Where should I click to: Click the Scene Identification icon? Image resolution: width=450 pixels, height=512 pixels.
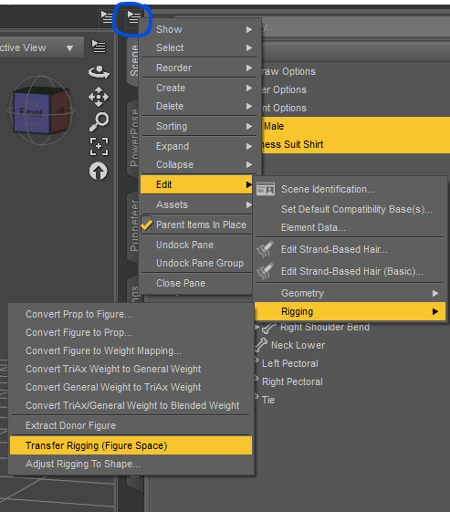(266, 189)
